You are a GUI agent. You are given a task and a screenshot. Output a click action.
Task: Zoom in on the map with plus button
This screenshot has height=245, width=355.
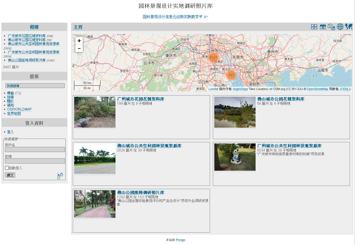coord(79,41)
